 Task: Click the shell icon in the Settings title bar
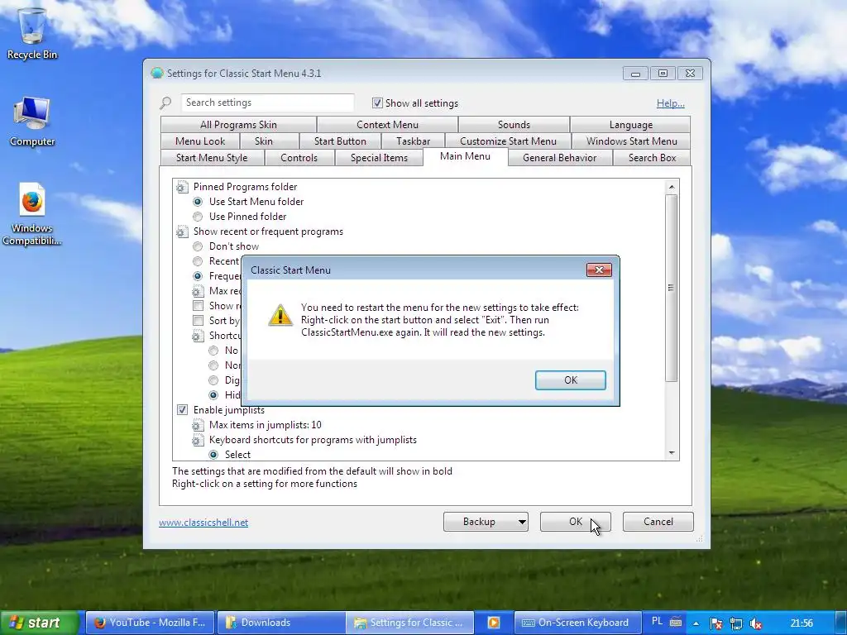pos(157,74)
